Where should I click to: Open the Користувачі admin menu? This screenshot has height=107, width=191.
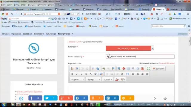tap(38, 34)
